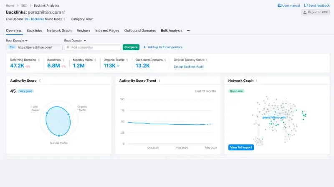Open the Set up Backlink Audit link

[189, 66]
